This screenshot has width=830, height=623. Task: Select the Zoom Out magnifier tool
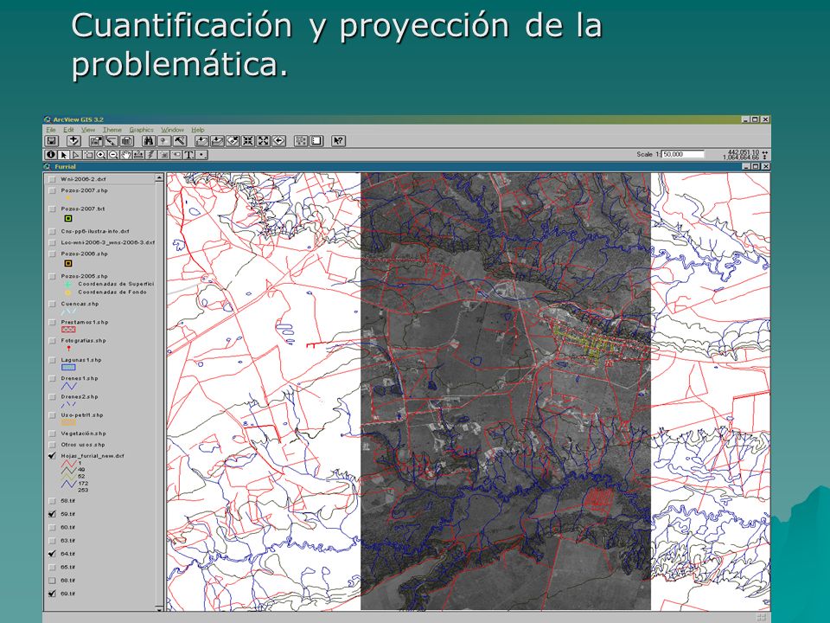coord(113,155)
